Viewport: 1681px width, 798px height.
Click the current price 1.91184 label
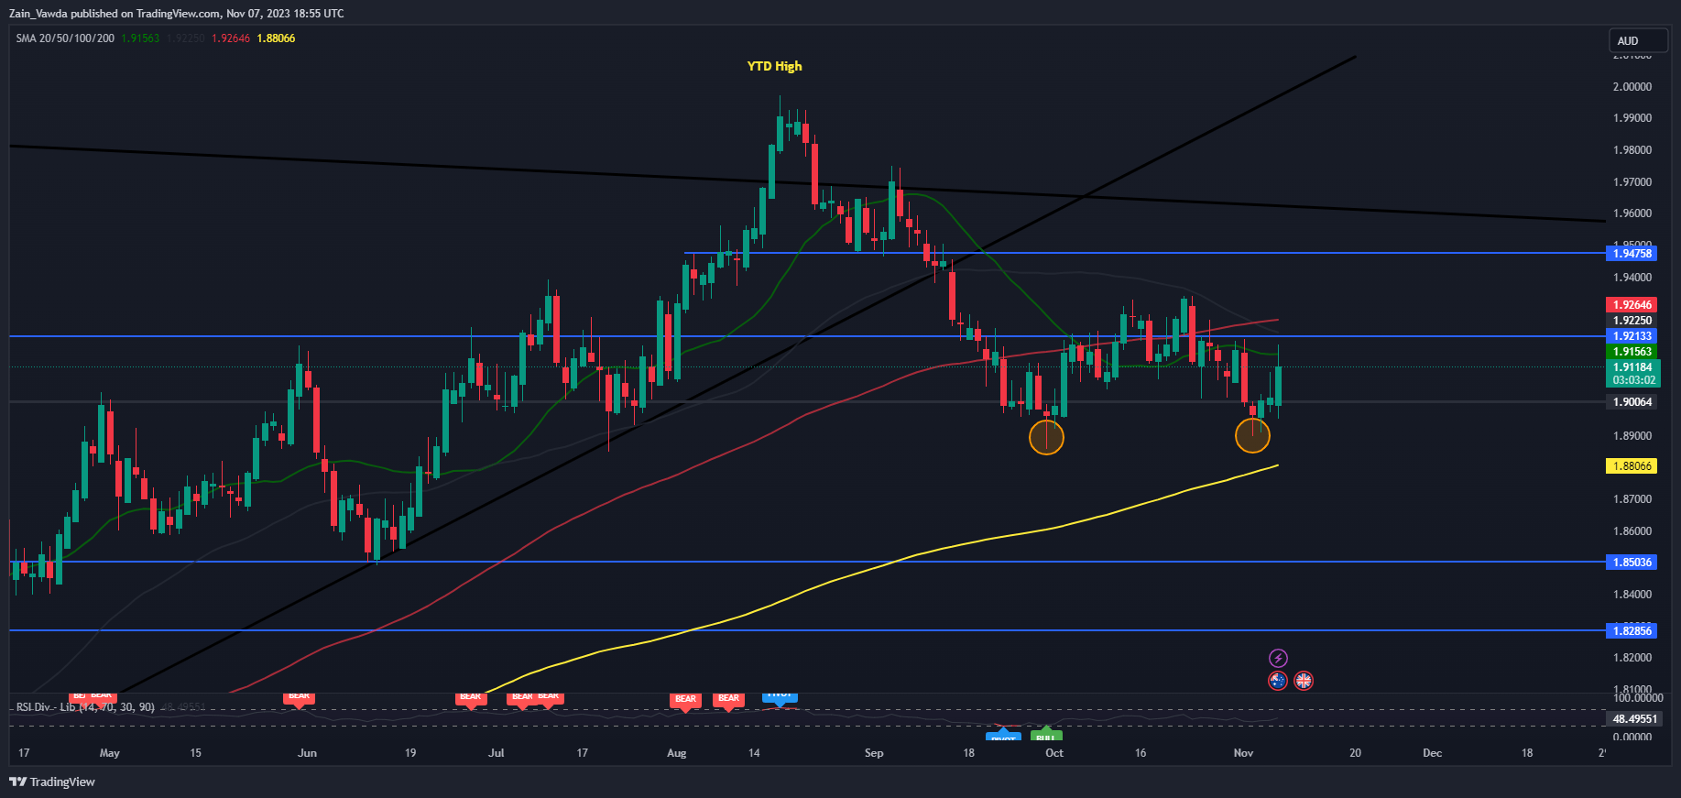click(x=1632, y=367)
